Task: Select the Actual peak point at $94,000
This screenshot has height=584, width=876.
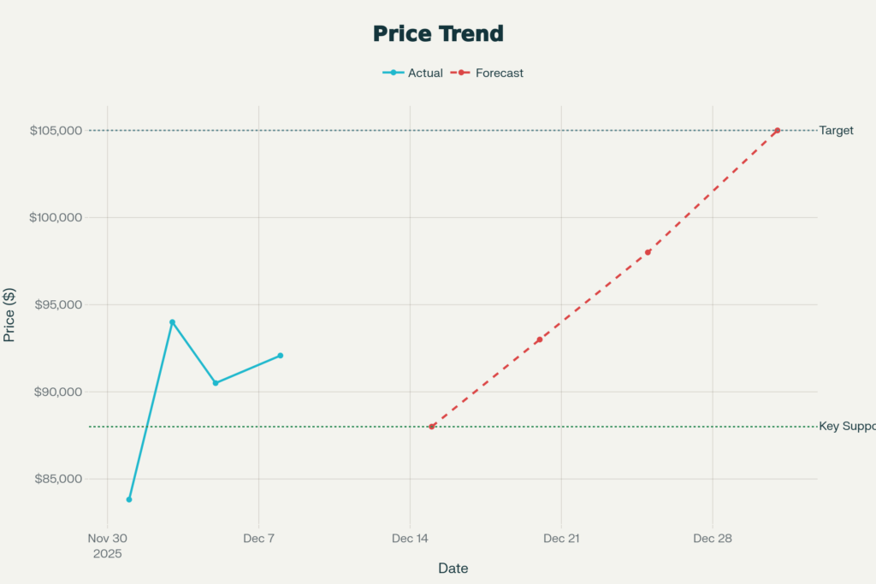Action: 172,322
